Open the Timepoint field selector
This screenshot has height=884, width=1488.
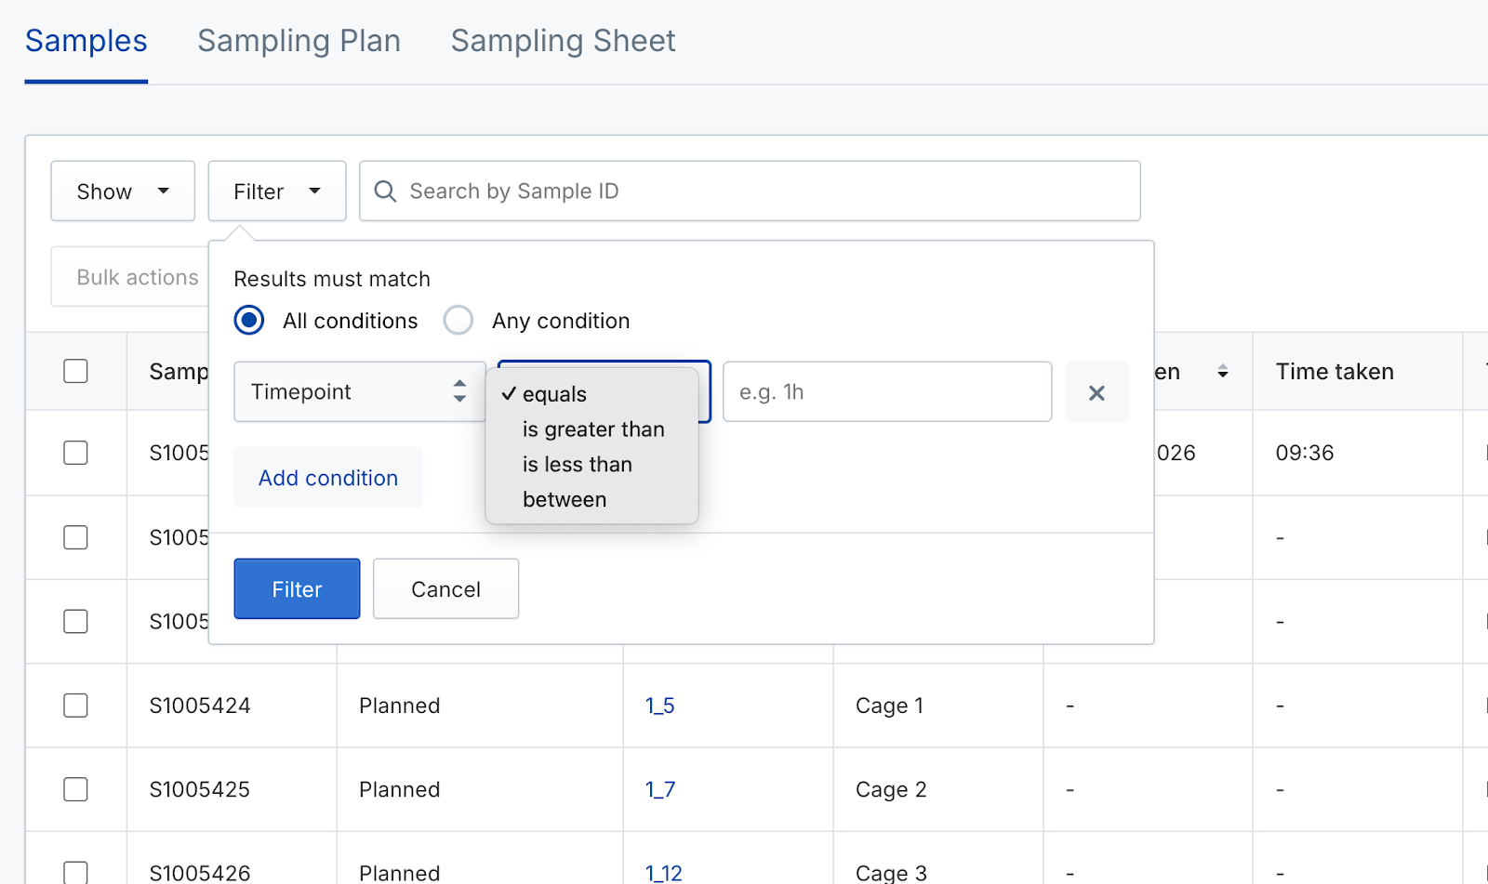click(359, 392)
